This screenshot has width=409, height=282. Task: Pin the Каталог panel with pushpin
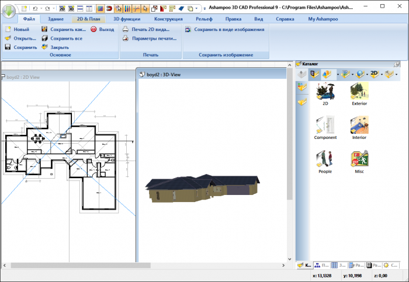pyautogui.click(x=397, y=64)
